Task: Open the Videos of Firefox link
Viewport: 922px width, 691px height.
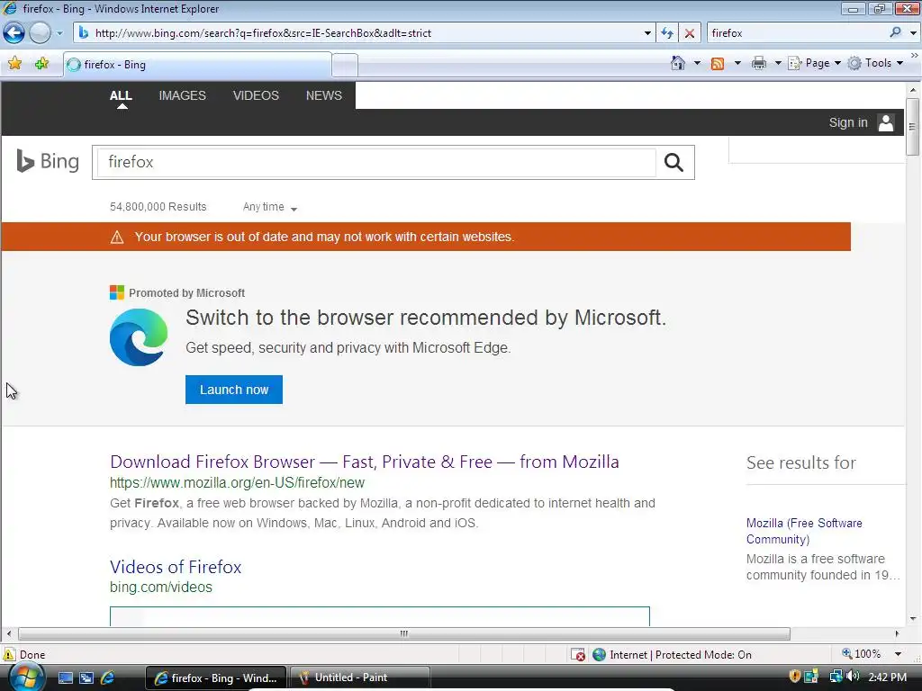Action: pyautogui.click(x=176, y=567)
